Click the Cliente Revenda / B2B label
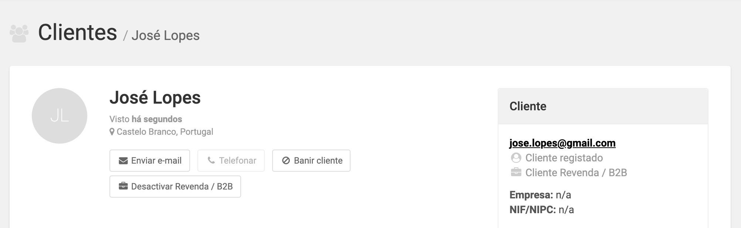 pyautogui.click(x=576, y=173)
